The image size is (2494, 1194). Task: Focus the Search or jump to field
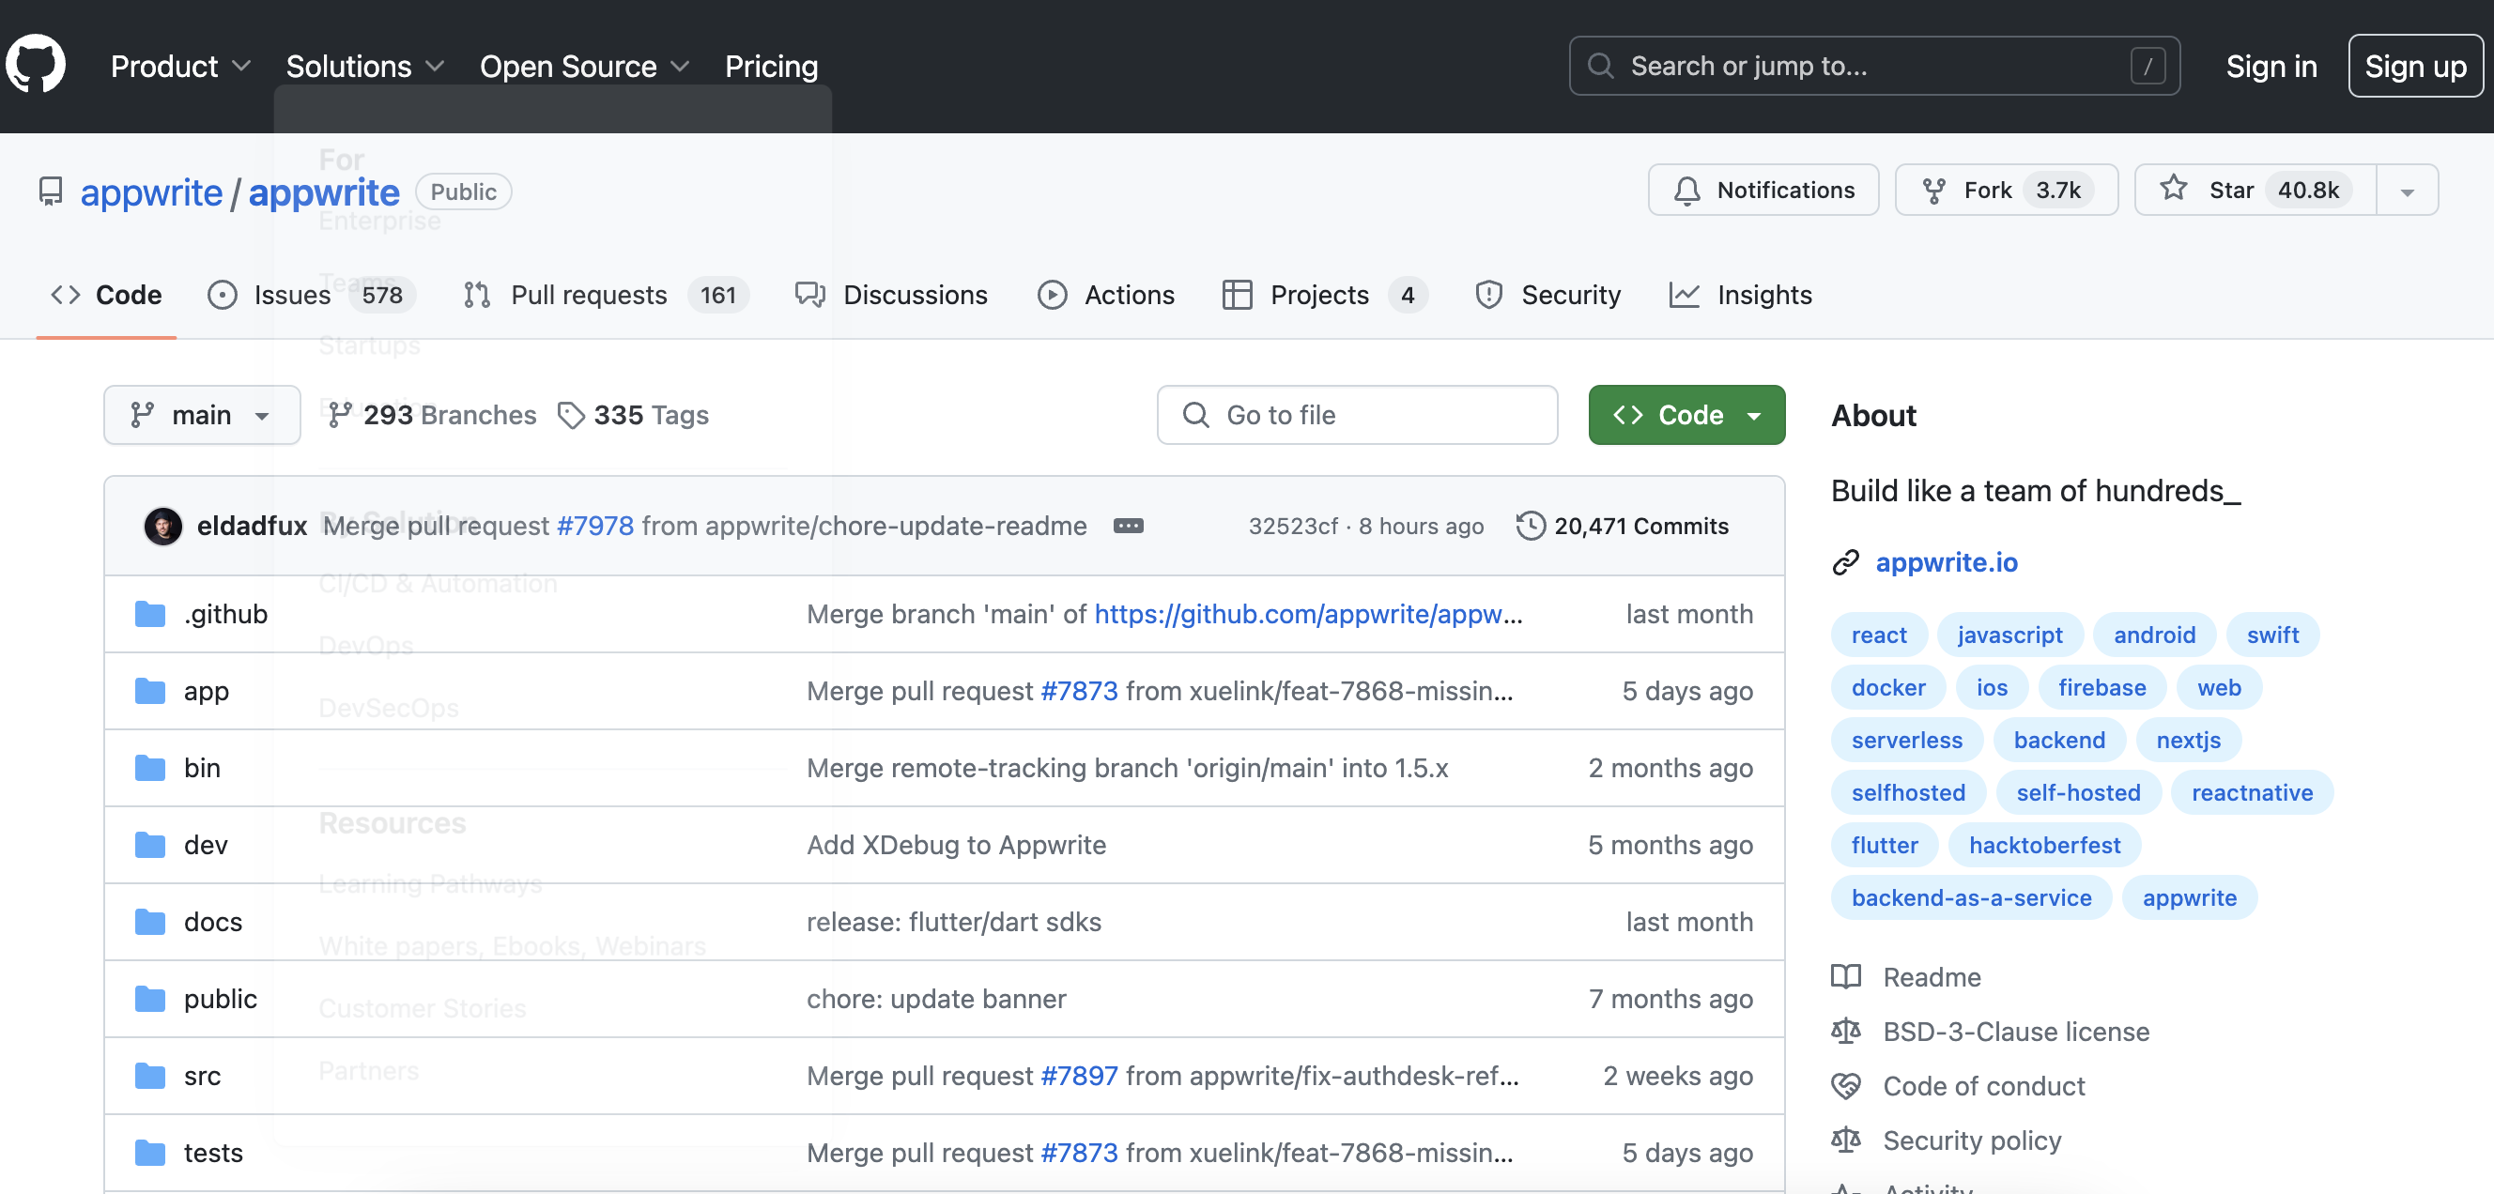coord(1873,66)
